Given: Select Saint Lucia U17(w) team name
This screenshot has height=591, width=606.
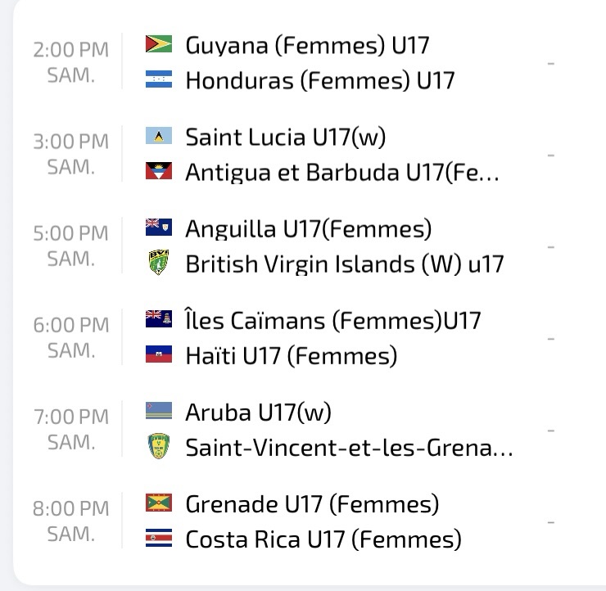Looking at the screenshot, I should click(x=285, y=136).
